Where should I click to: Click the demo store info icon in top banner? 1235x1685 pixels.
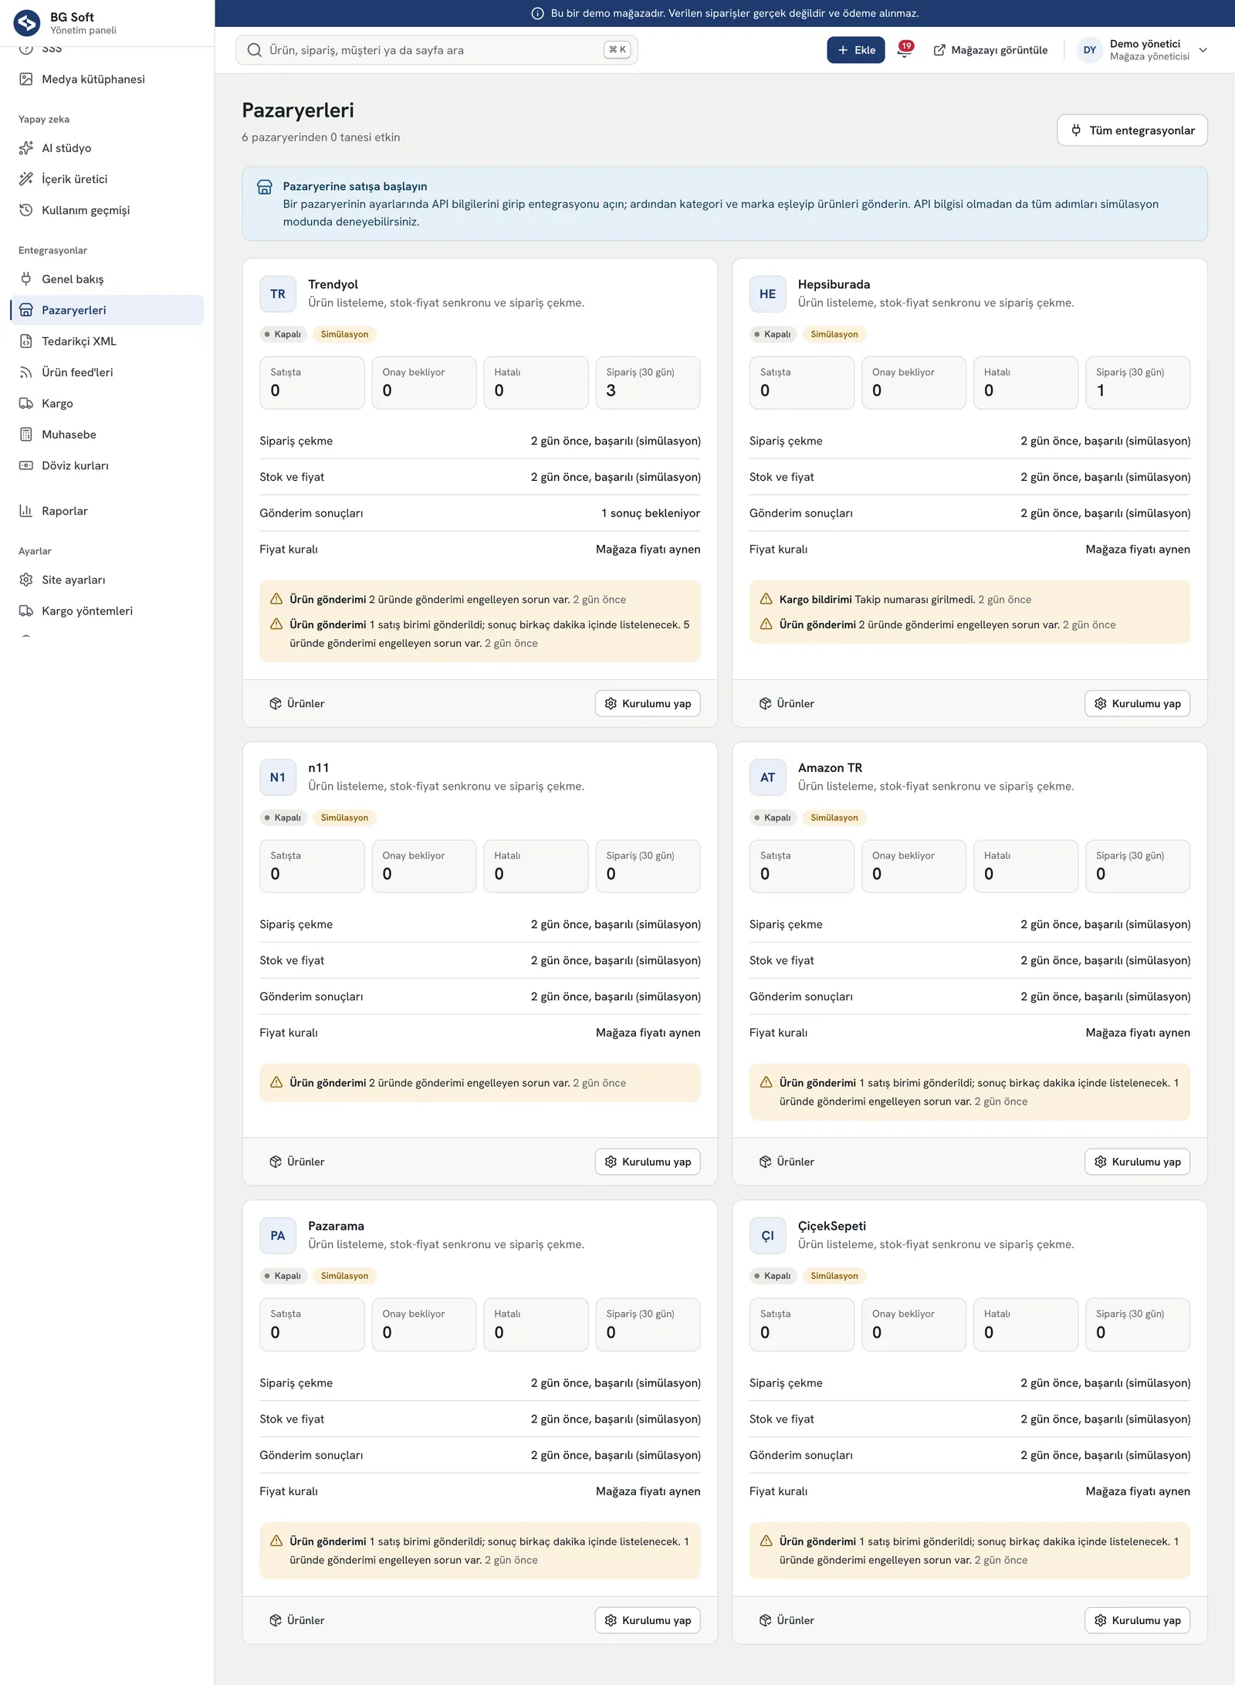click(x=538, y=13)
